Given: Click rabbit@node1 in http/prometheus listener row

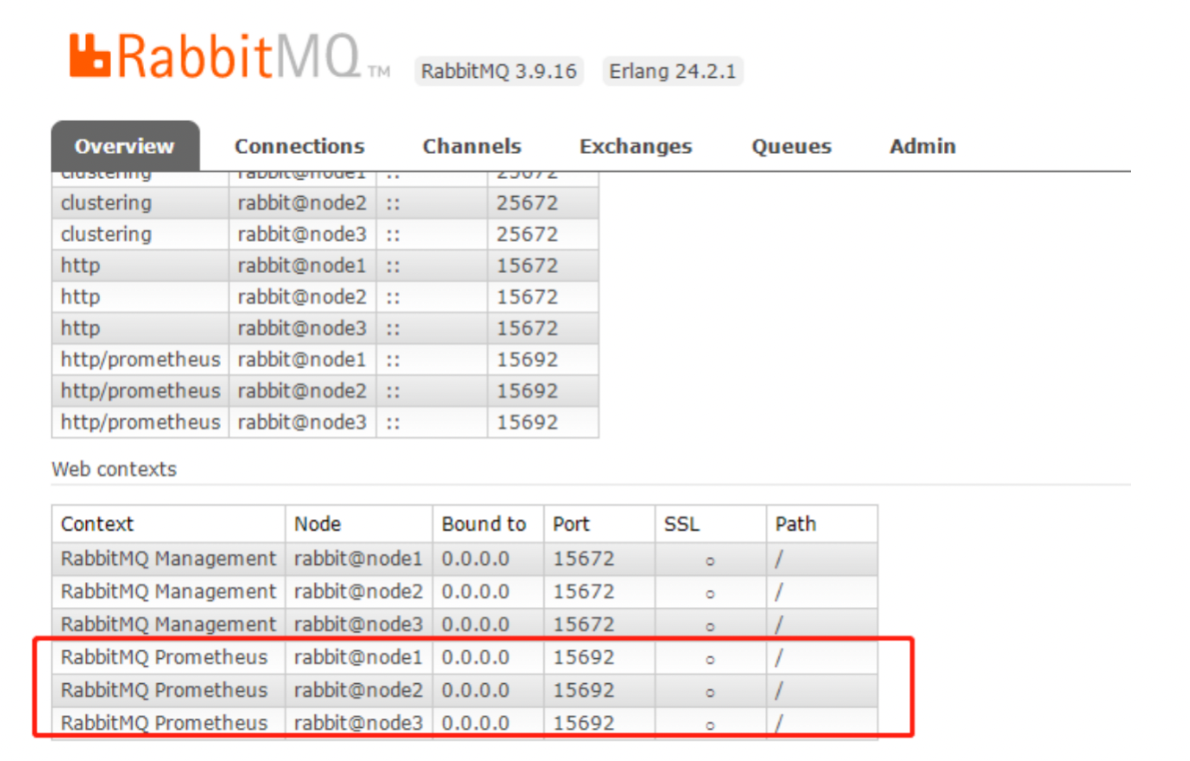Looking at the screenshot, I should pyautogui.click(x=302, y=360).
